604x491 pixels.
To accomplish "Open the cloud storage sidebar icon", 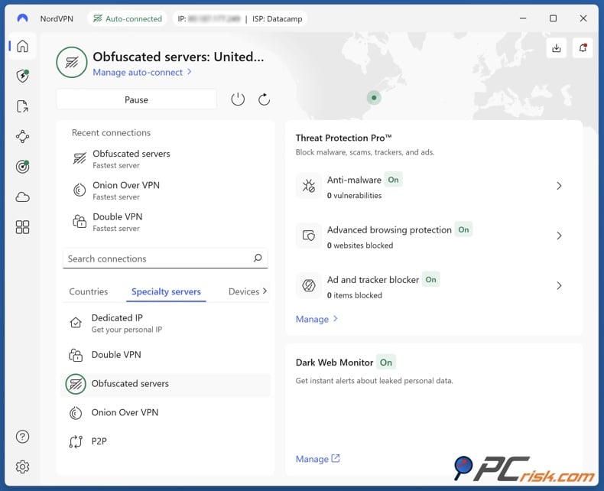I will coord(22,197).
